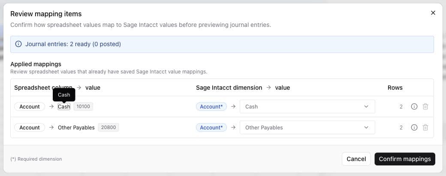
Task: Click the Applied mappings heading
Action: (x=36, y=64)
